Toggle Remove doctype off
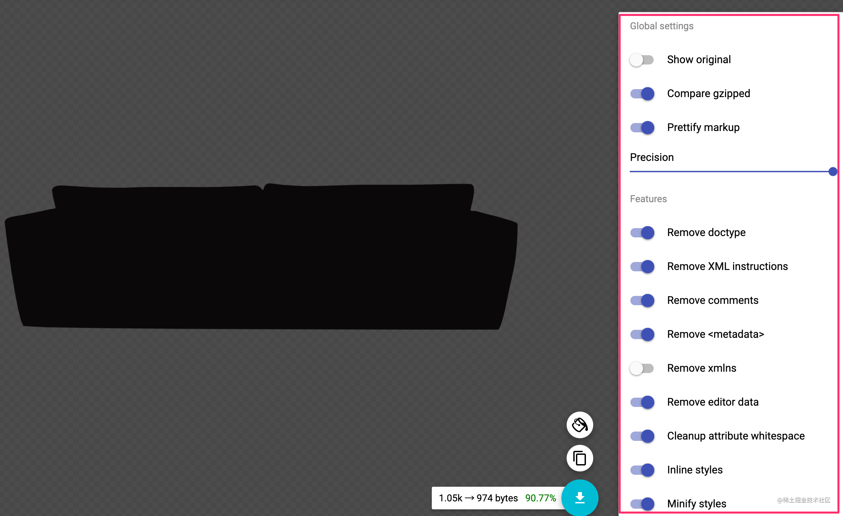Viewport: 843px width, 516px height. coord(642,233)
